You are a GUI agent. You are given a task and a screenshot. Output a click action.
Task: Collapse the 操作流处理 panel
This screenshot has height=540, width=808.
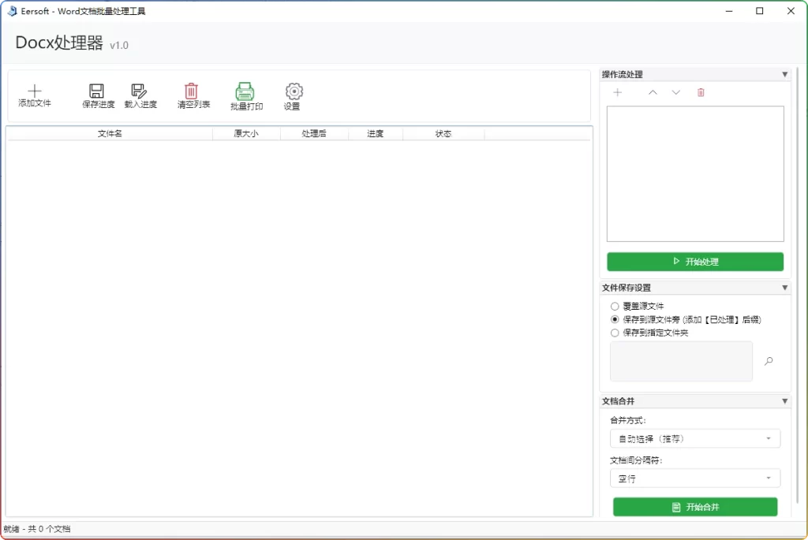click(x=784, y=74)
